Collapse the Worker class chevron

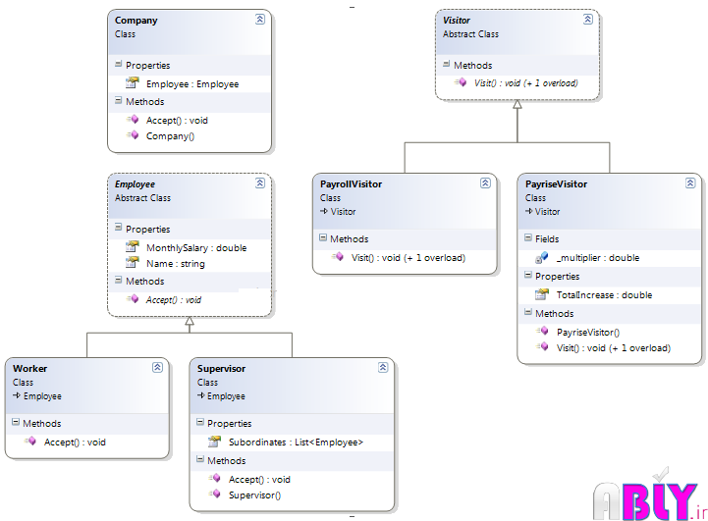coord(157,367)
